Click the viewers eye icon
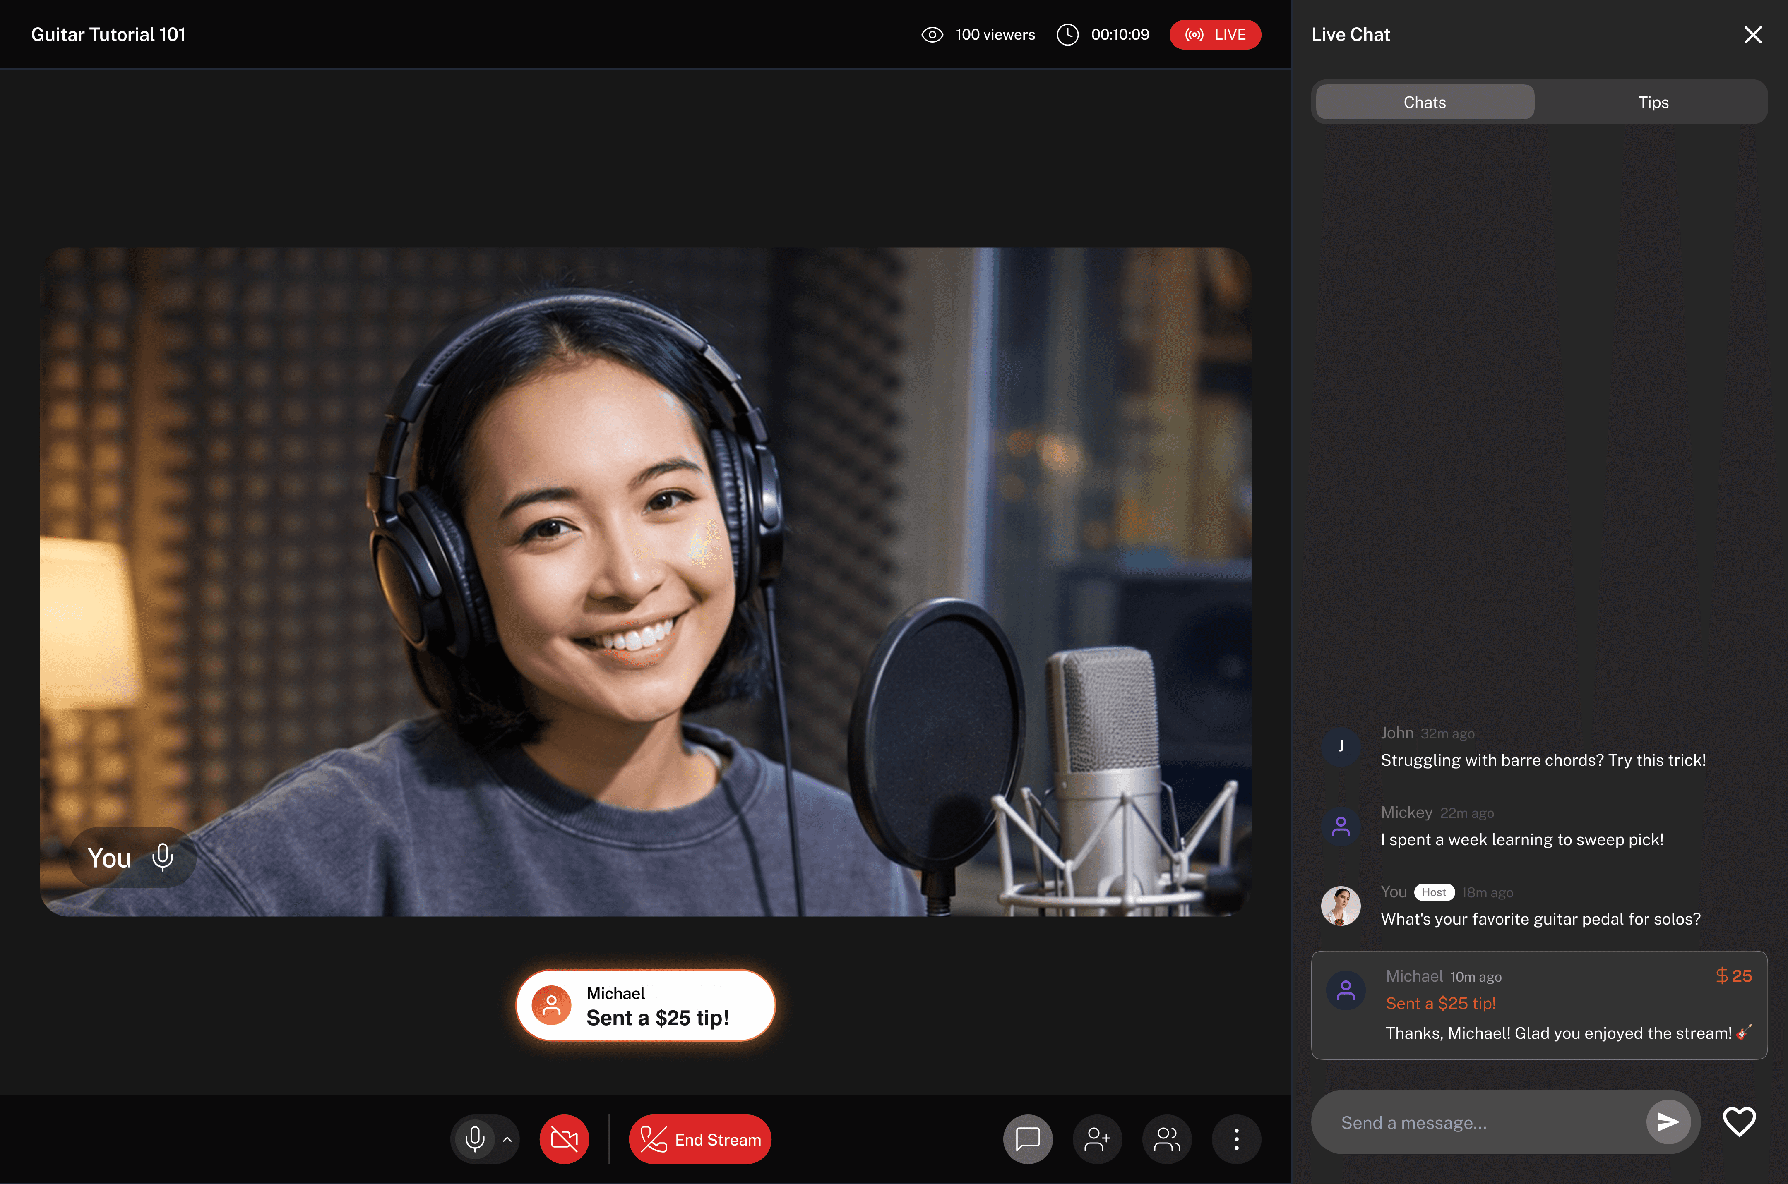This screenshot has height=1184, width=1788. coord(932,35)
